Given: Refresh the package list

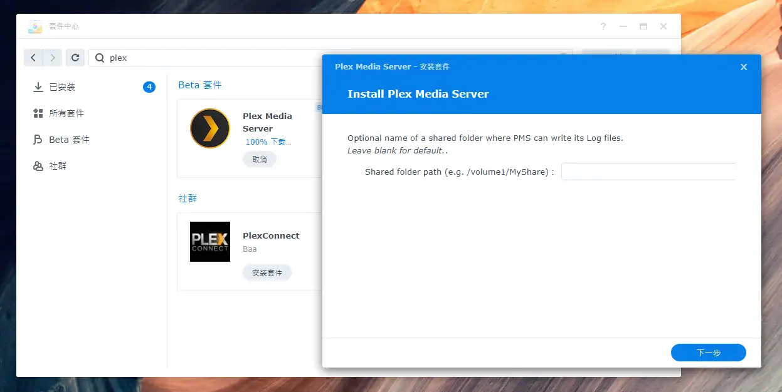Looking at the screenshot, I should [75, 58].
